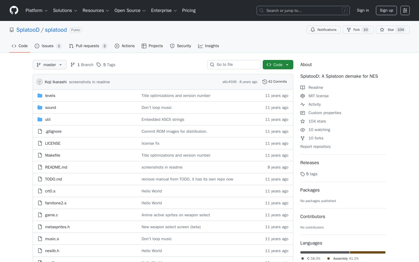Screen dimensions: 419x262
Task: Click the file icon beside game.c
Action: [x=40, y=215]
